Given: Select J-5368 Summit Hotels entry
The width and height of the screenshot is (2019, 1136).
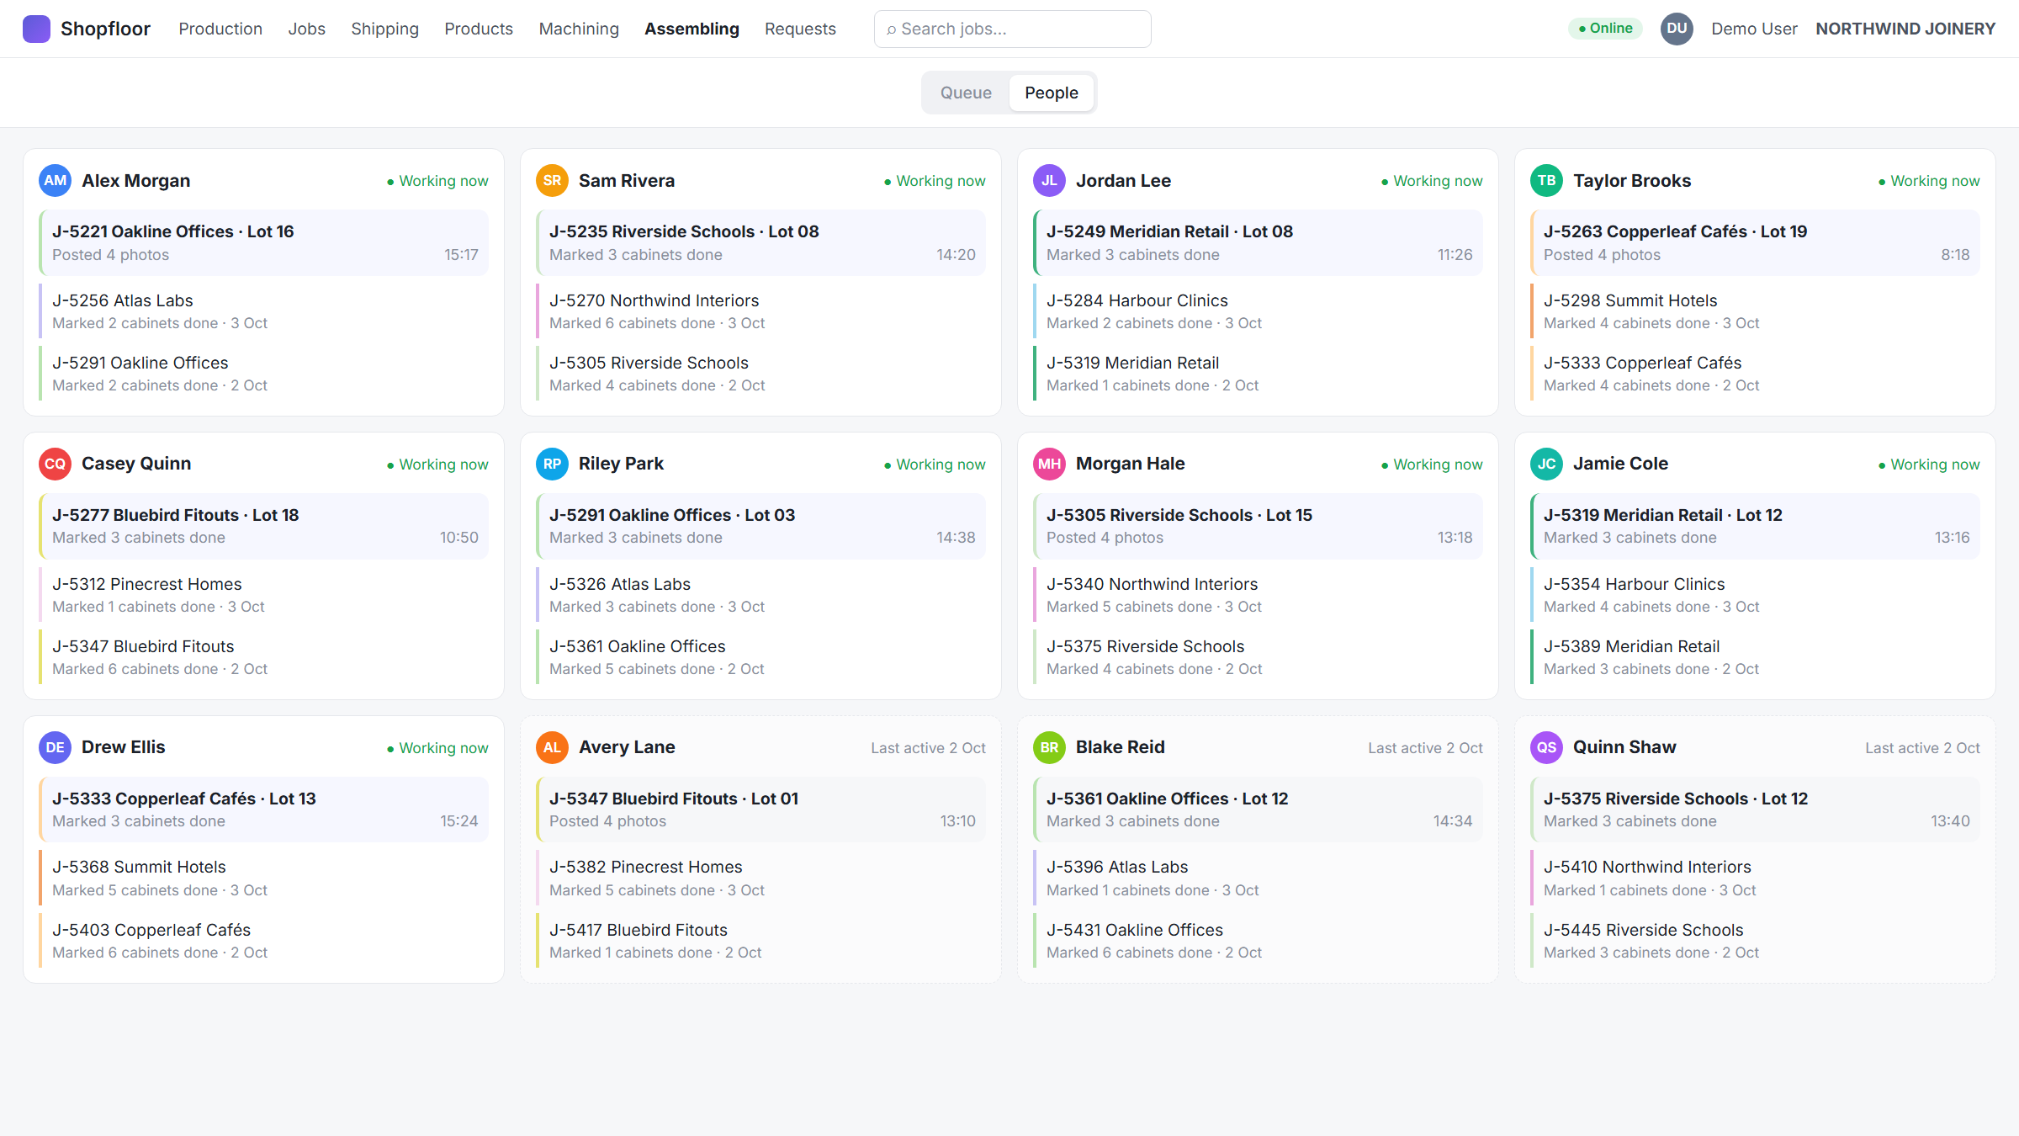Looking at the screenshot, I should (x=263, y=878).
